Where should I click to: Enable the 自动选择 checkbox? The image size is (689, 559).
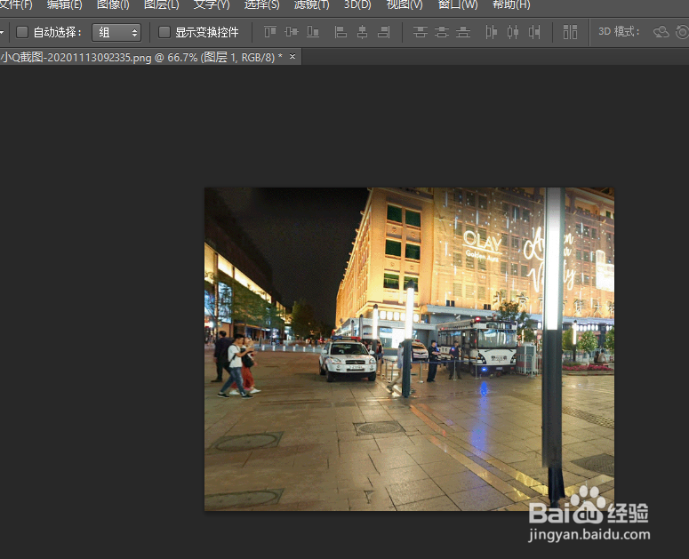click(x=22, y=32)
